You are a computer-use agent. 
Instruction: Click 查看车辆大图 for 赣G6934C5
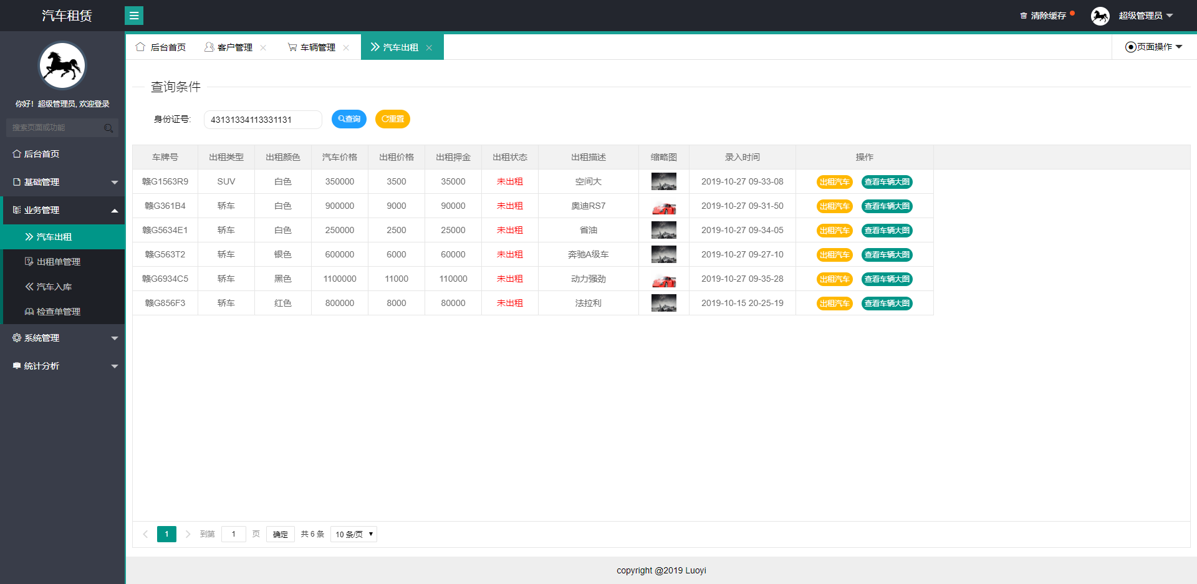pyautogui.click(x=887, y=279)
